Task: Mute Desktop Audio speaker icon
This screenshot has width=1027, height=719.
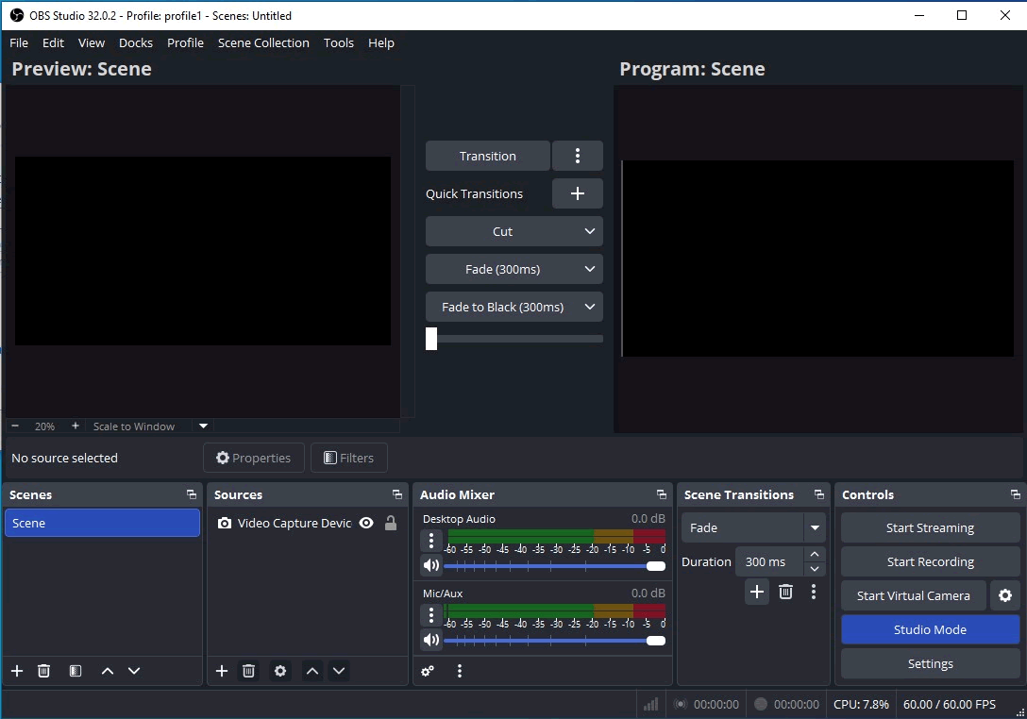Action: pos(431,565)
